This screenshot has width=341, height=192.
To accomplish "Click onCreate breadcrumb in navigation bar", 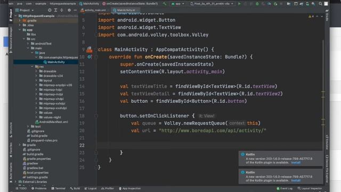I will point(130,4).
